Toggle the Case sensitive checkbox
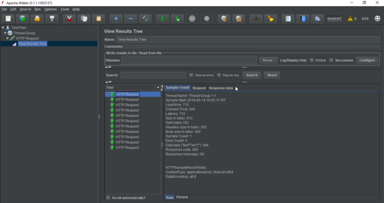This screenshot has width=384, height=203. 191,75
